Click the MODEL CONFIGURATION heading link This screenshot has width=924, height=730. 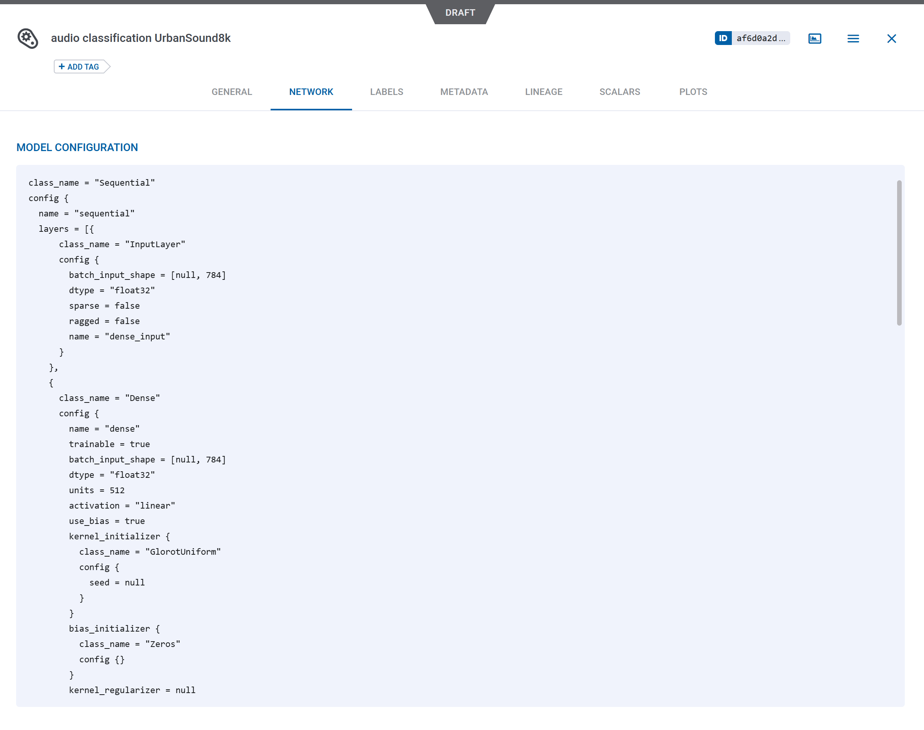tap(77, 147)
